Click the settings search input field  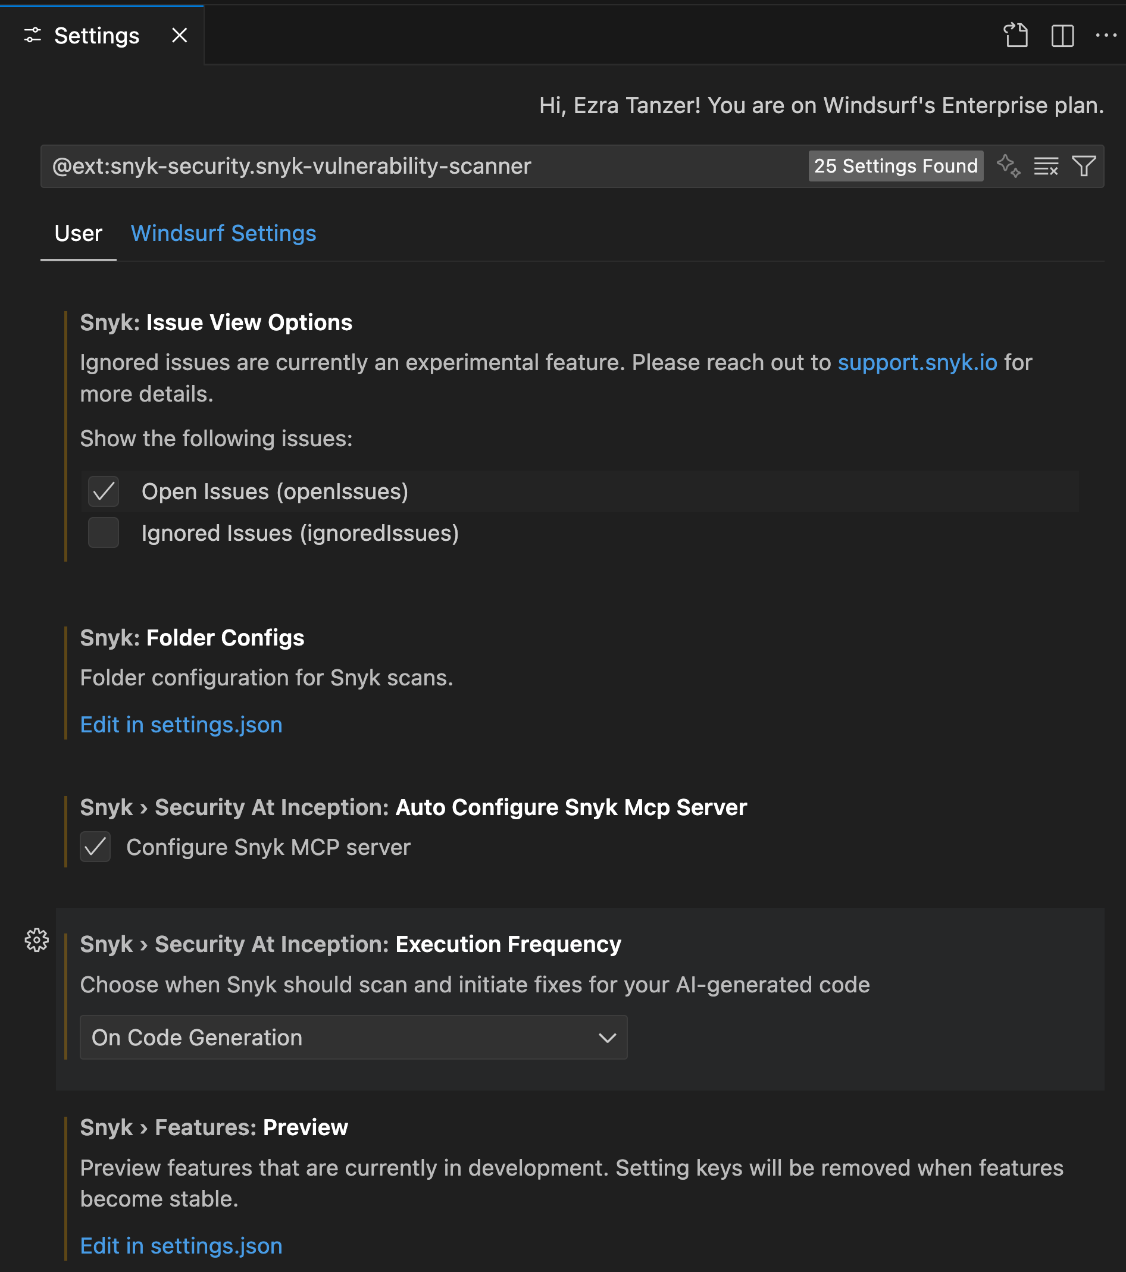423,166
